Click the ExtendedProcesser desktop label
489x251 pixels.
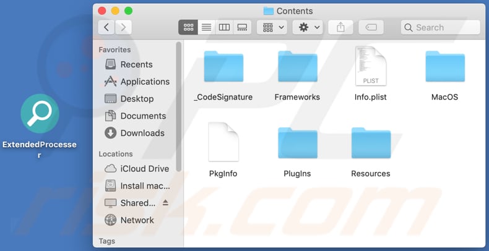(39, 149)
